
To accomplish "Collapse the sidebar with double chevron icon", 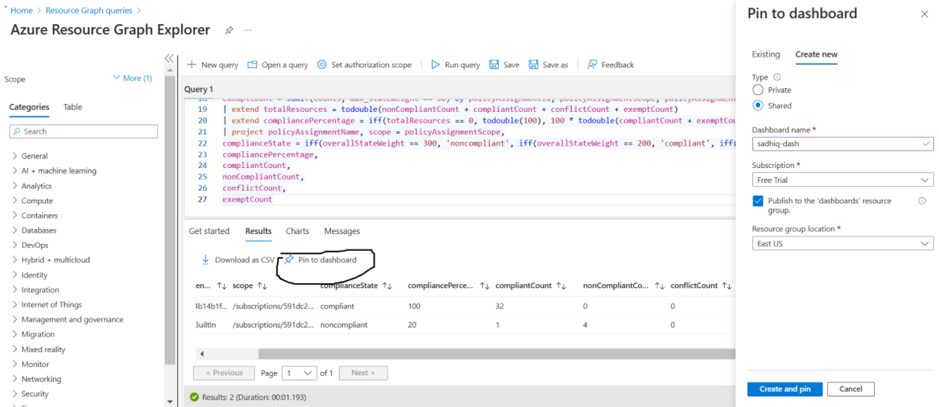I will (x=169, y=59).
